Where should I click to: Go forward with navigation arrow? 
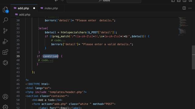(x=62, y=1)
